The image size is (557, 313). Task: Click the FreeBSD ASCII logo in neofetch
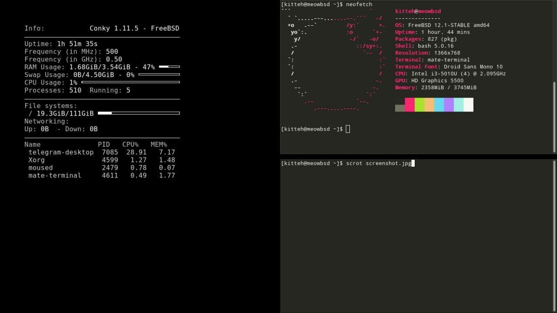(334, 60)
